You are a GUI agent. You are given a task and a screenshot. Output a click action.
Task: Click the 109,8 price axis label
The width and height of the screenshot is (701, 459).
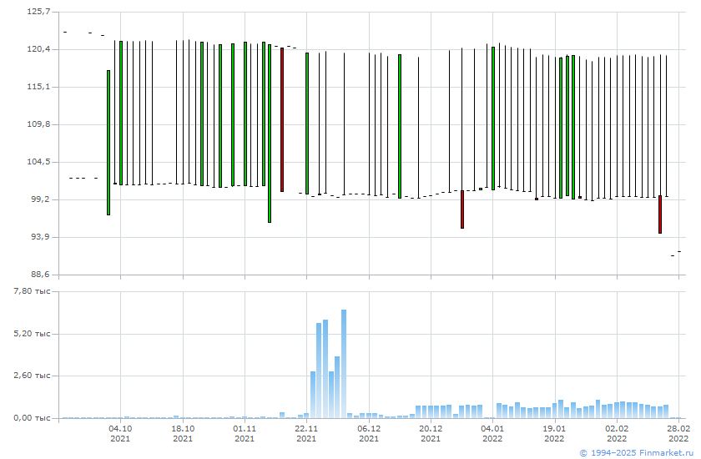tap(38, 124)
